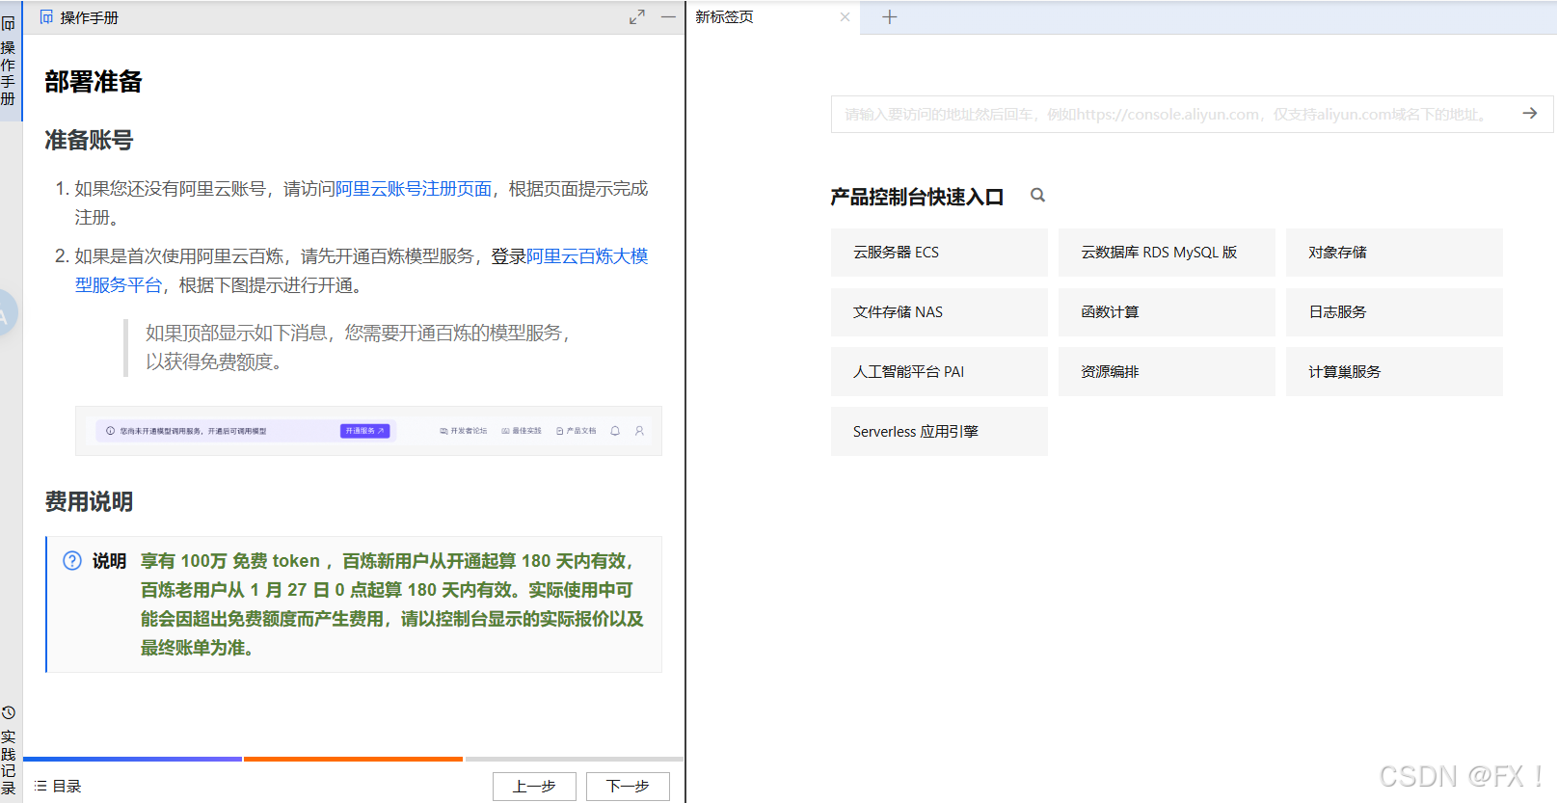Click the orange second progress step segment

[x=353, y=760]
